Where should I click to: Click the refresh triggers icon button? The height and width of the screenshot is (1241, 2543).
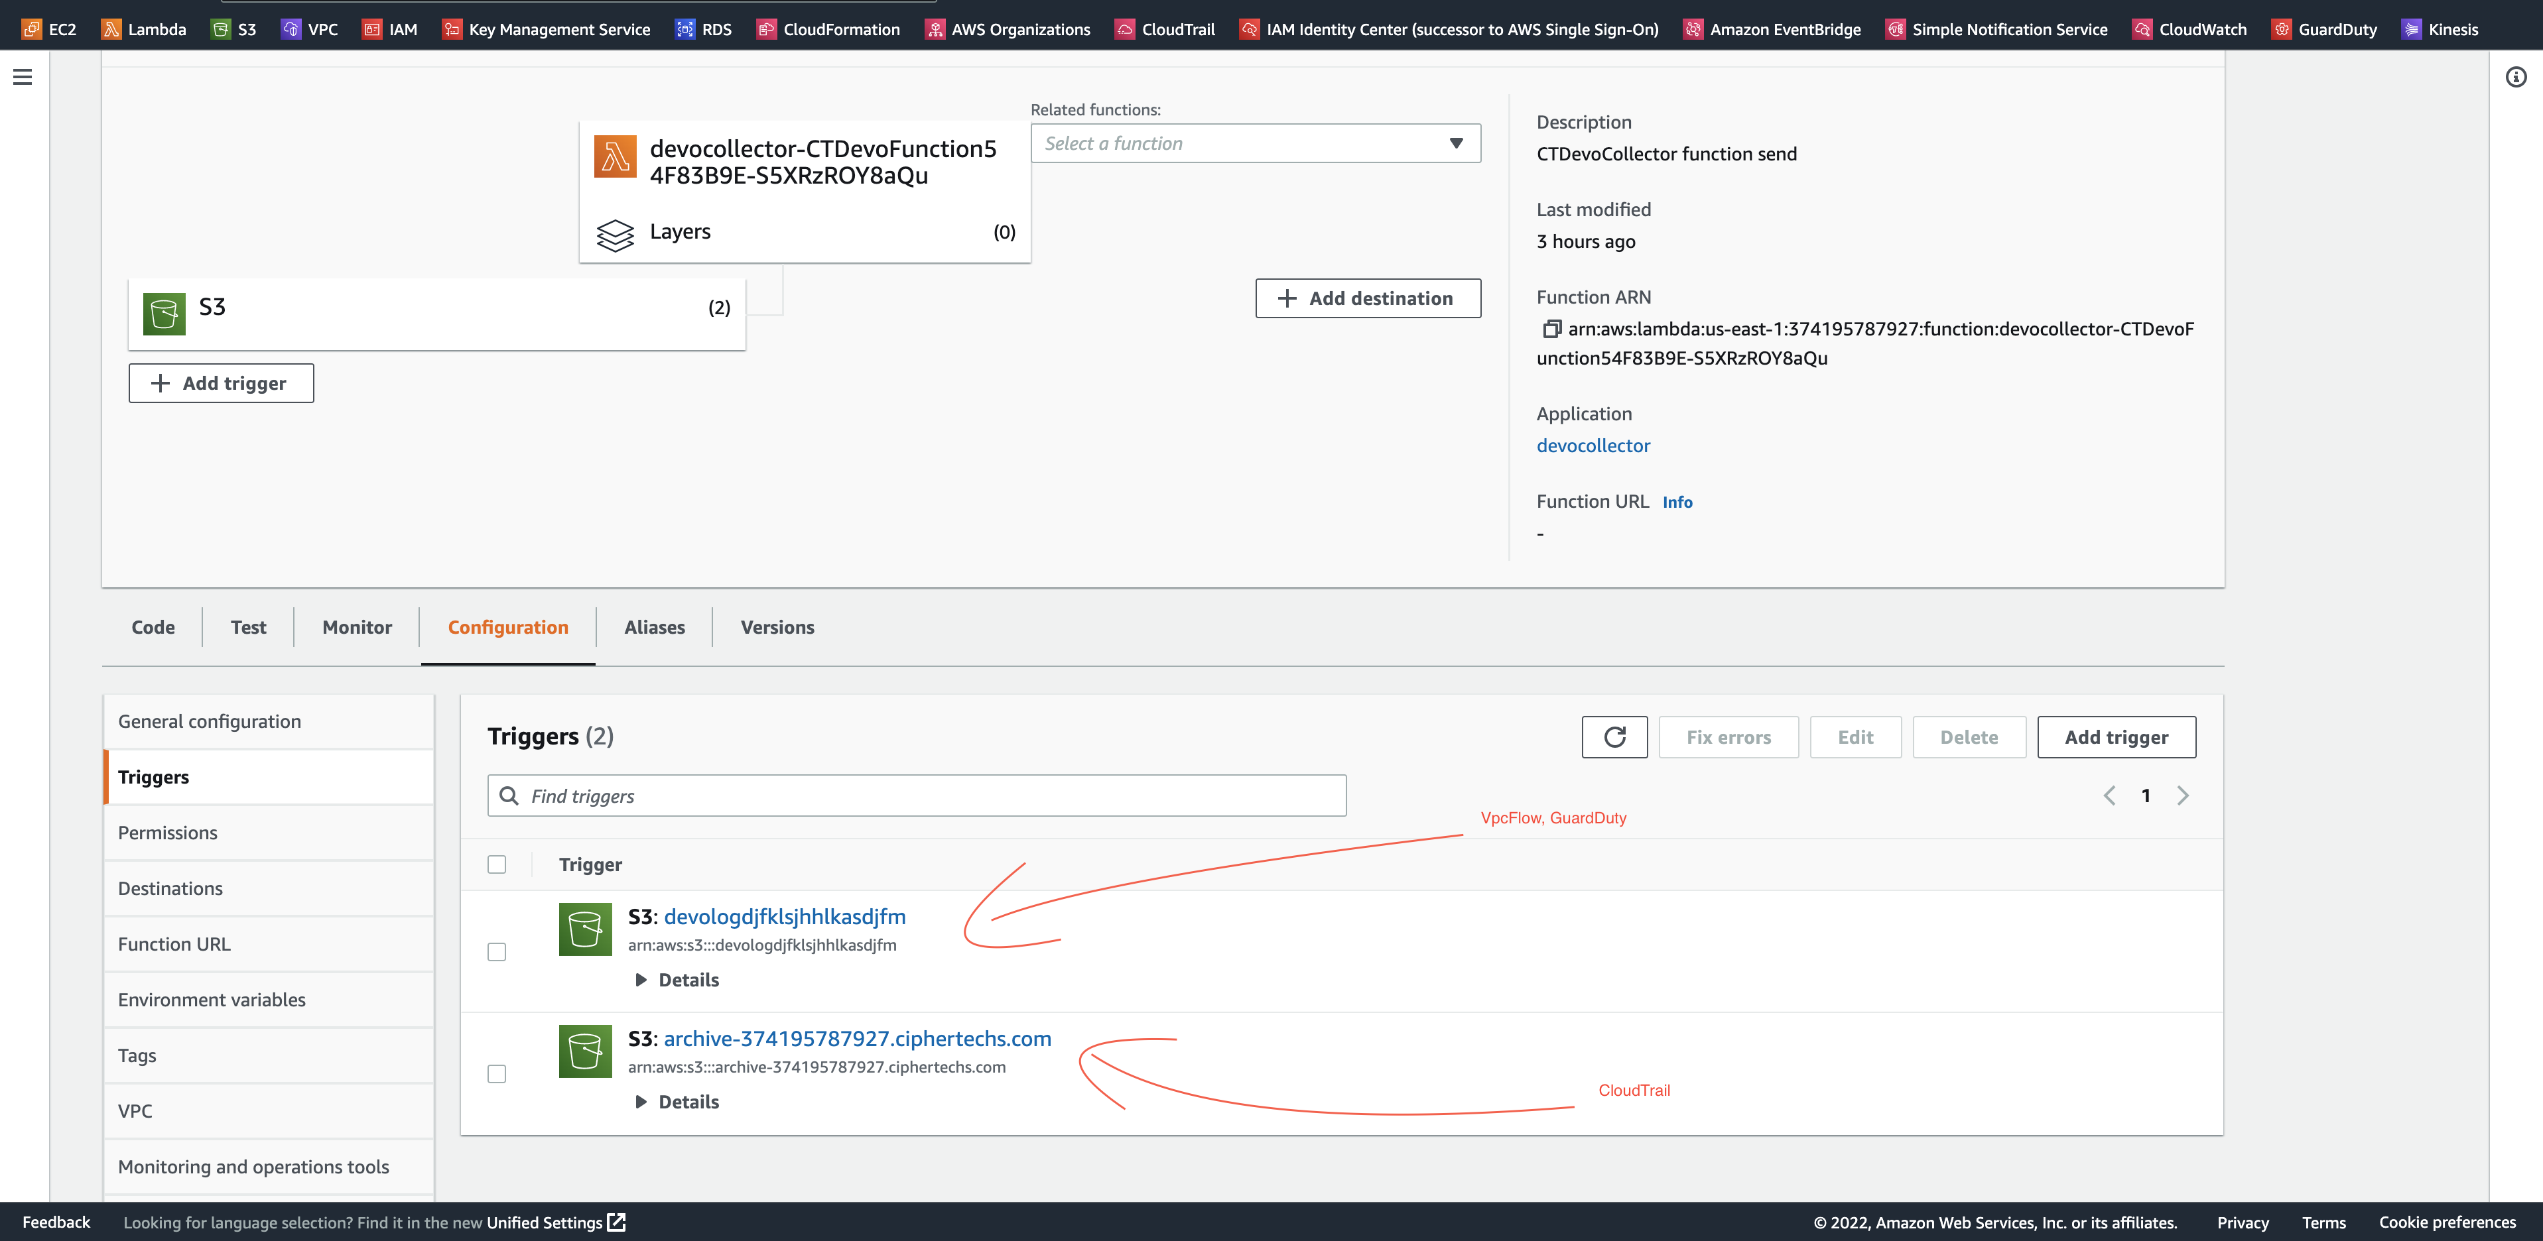1614,737
